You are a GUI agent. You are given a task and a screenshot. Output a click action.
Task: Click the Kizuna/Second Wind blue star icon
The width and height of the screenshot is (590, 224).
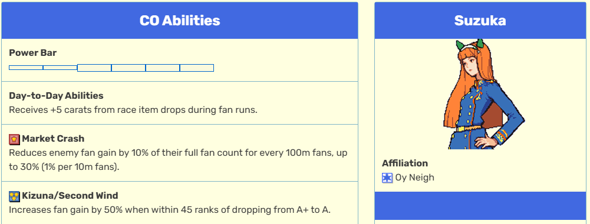point(14,196)
